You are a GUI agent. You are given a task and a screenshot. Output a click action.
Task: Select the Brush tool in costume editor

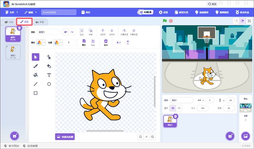(36, 66)
